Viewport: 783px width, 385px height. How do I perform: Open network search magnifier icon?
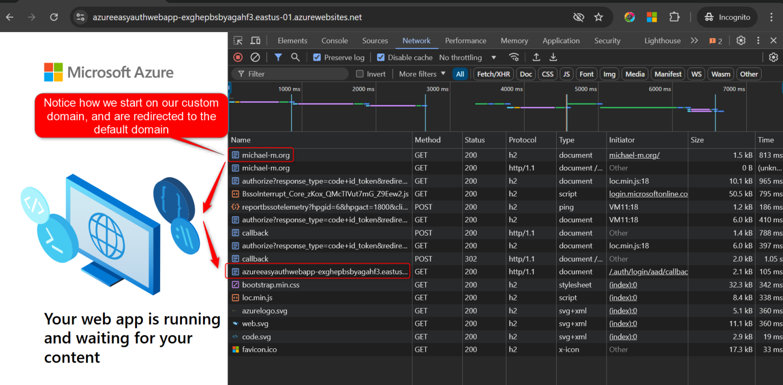point(295,57)
